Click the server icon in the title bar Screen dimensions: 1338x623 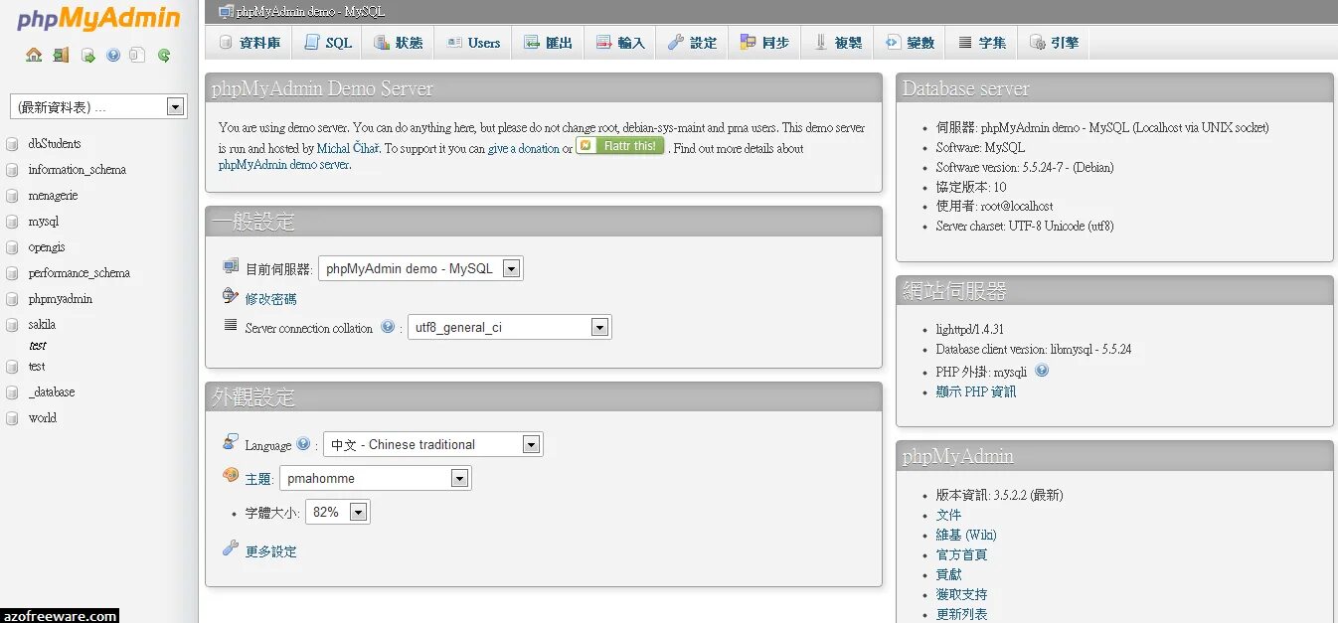226,12
